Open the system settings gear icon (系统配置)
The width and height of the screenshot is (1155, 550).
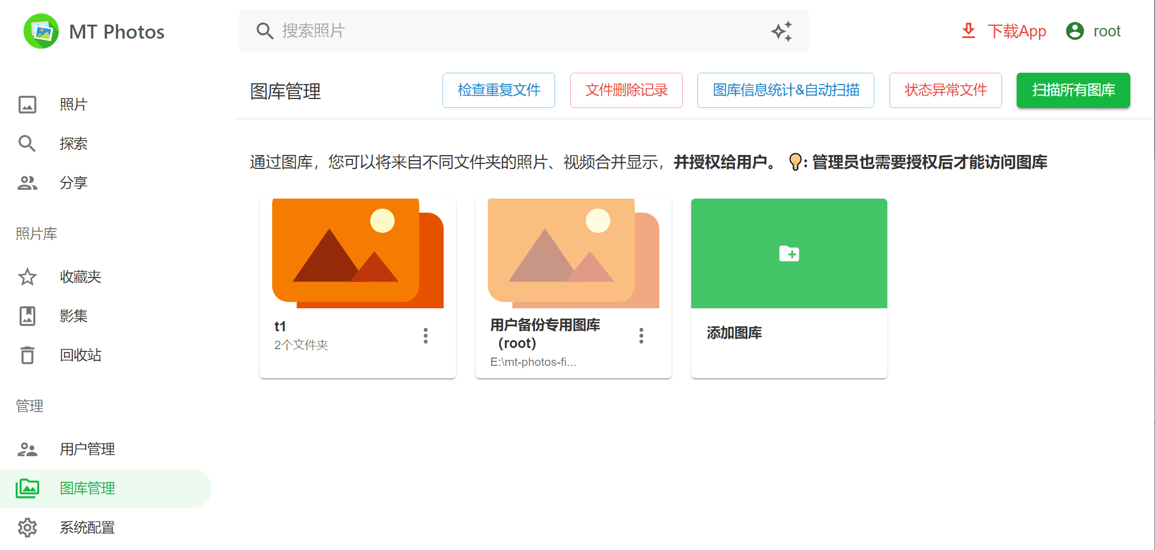27,528
